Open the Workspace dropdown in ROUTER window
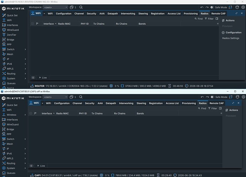 [x=56, y=7]
